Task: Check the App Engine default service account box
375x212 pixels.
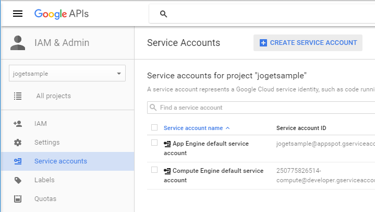Action: coord(154,143)
